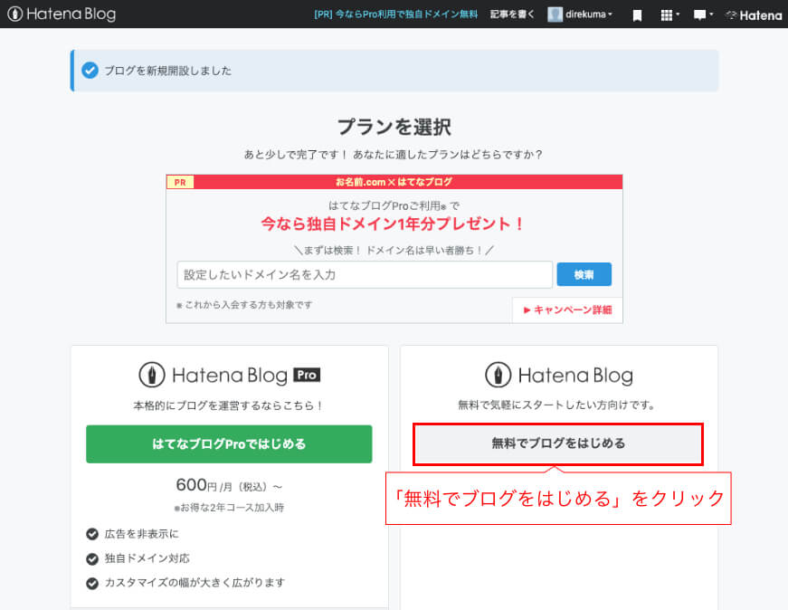The width and height of the screenshot is (788, 610).
Task: Click the お名前.com × はてなブログ banner
Action: pyautogui.click(x=394, y=182)
